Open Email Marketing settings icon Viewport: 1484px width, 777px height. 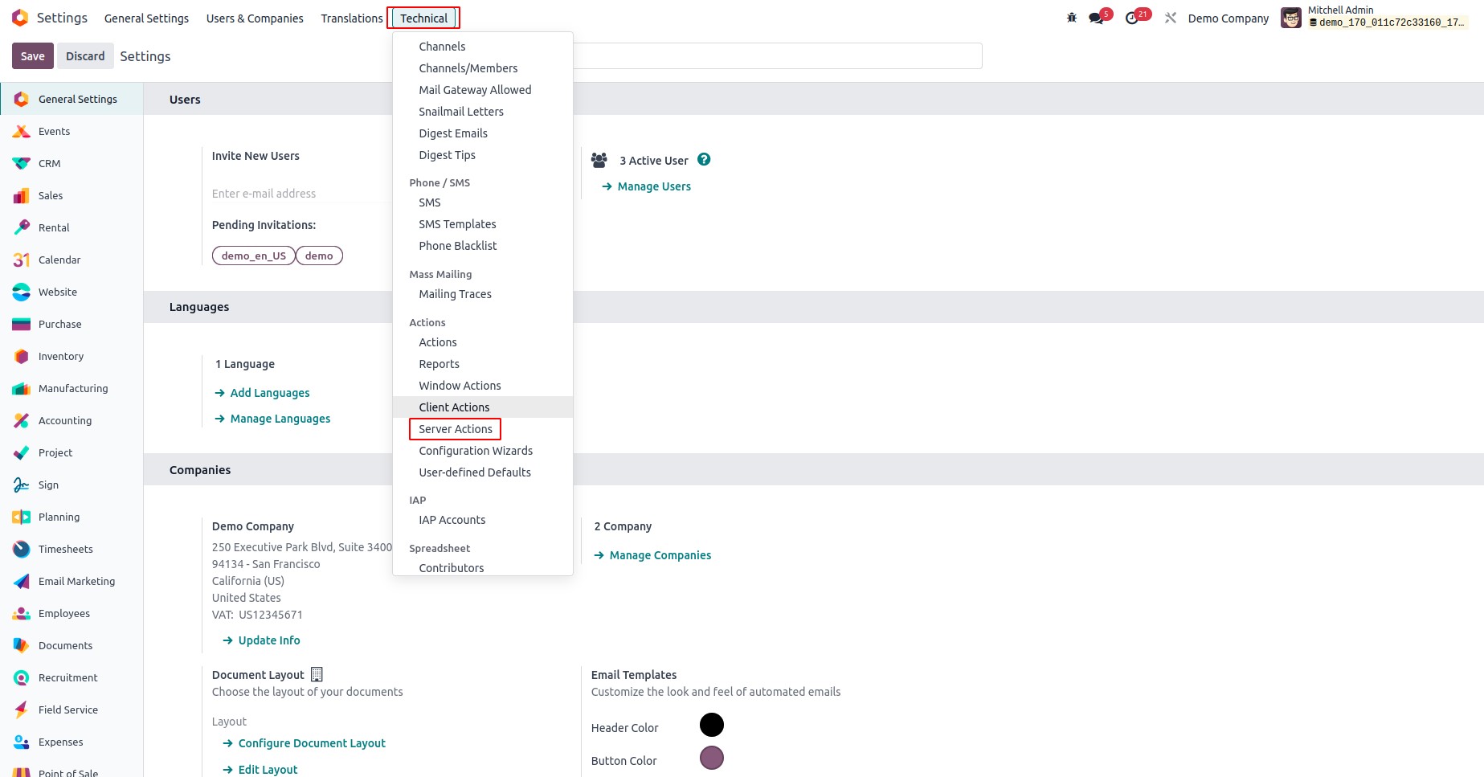pos(22,581)
